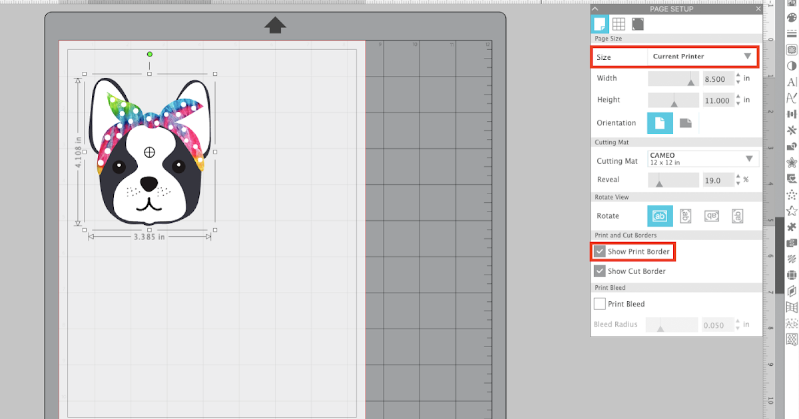Image resolution: width=799 pixels, height=419 pixels.
Task: Close the Page Setup panel
Action: (x=758, y=9)
